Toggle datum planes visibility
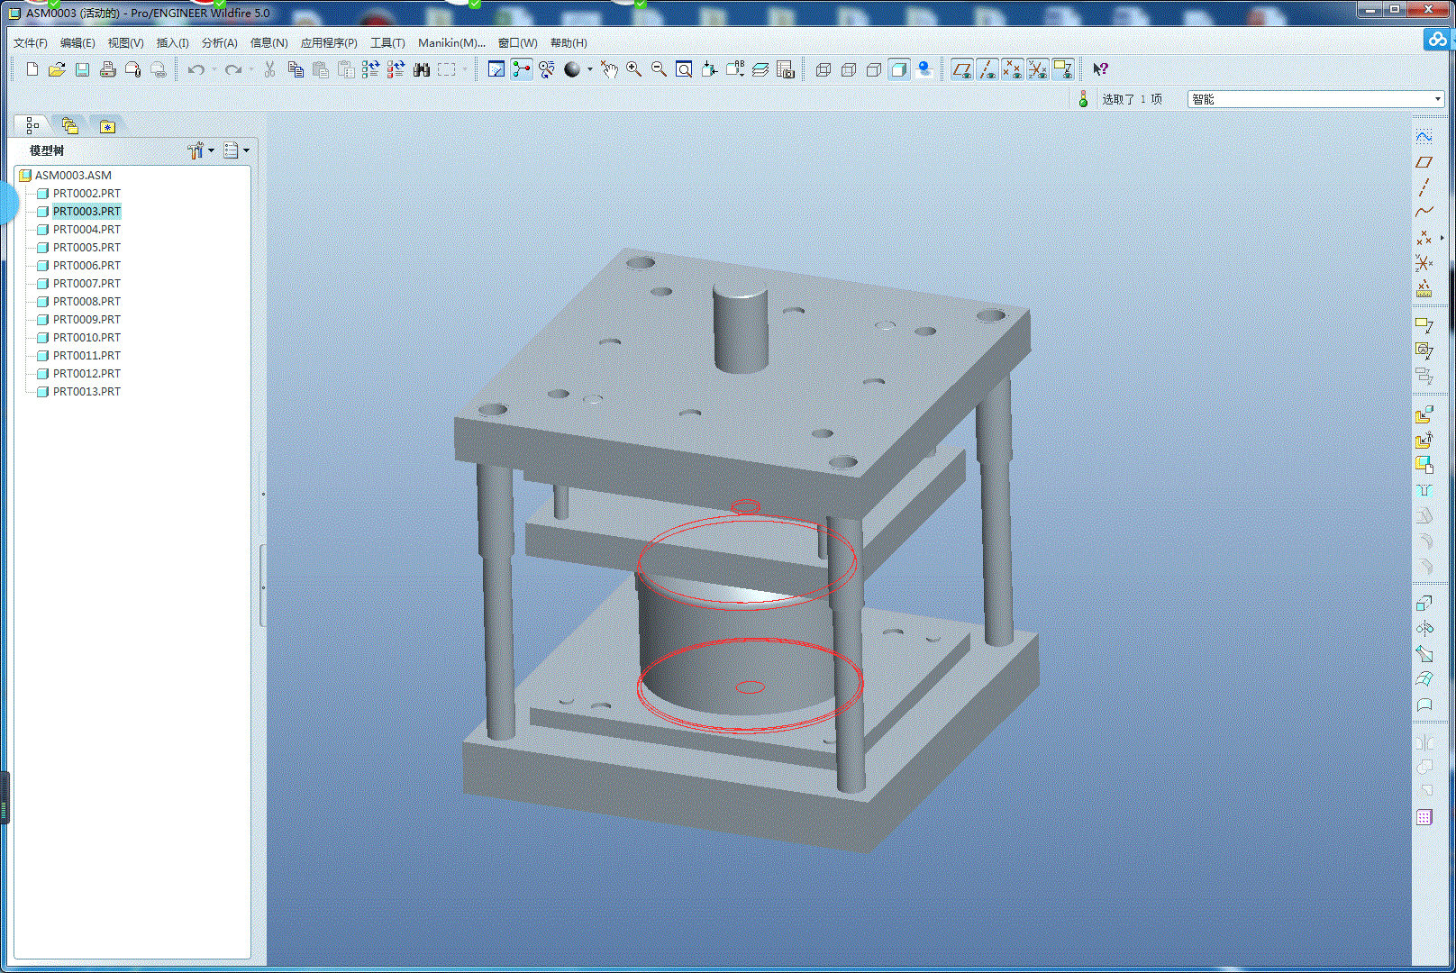1456x973 pixels. (962, 69)
